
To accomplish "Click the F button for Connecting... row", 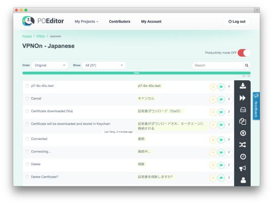I will click(x=229, y=152).
